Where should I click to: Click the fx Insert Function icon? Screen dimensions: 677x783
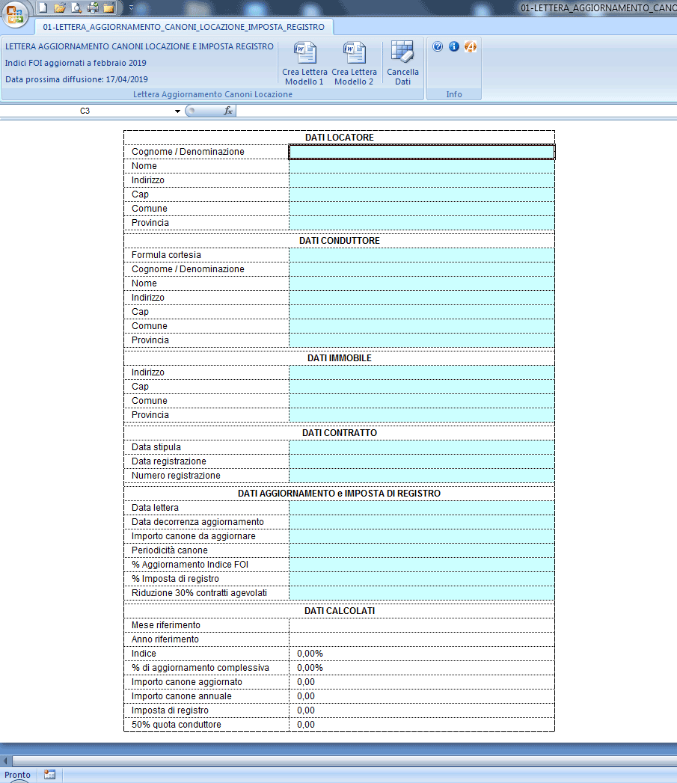click(228, 111)
